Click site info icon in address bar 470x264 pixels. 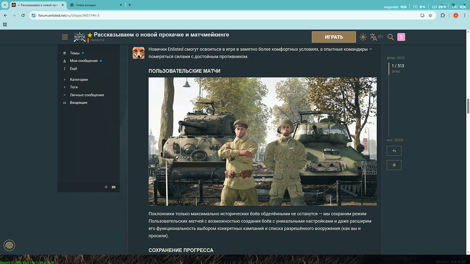coord(33,16)
